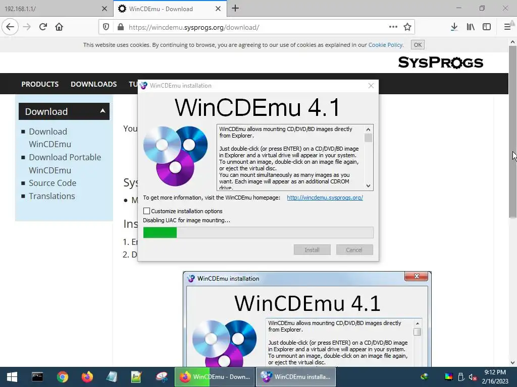Screen dimensions: 517x387
Task: Open Command Prompt from the taskbar
Action: click(x=37, y=377)
